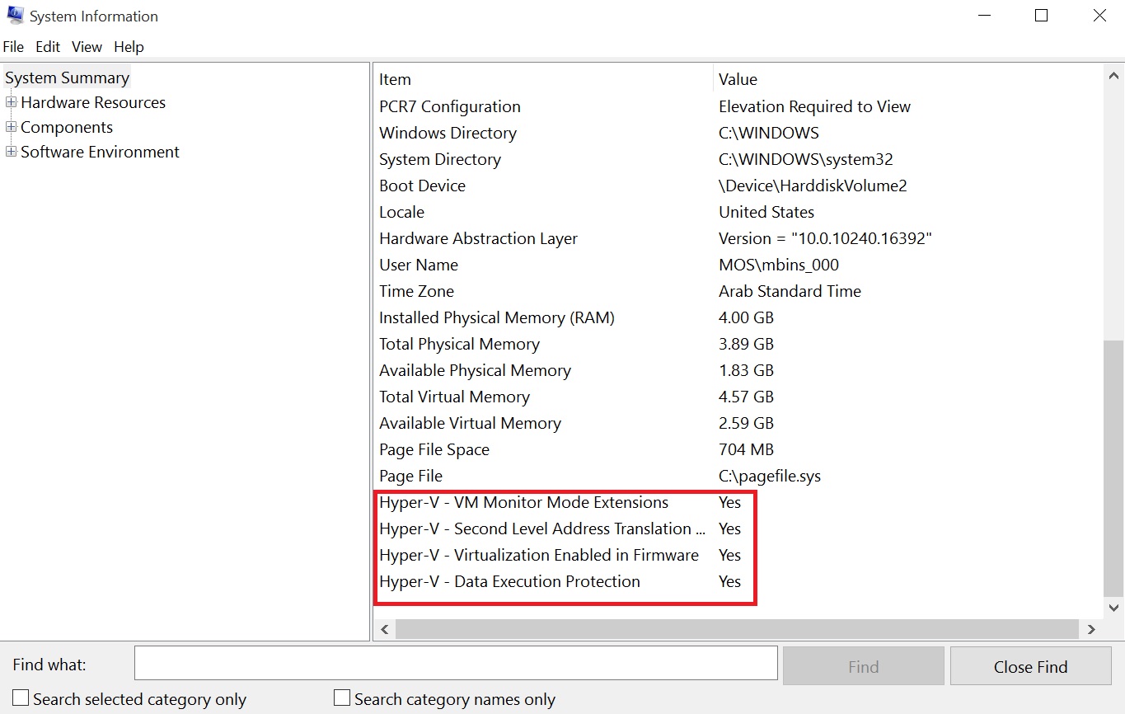Click the System Information app icon in title bar
Viewport: 1125px width, 714px height.
[15, 16]
